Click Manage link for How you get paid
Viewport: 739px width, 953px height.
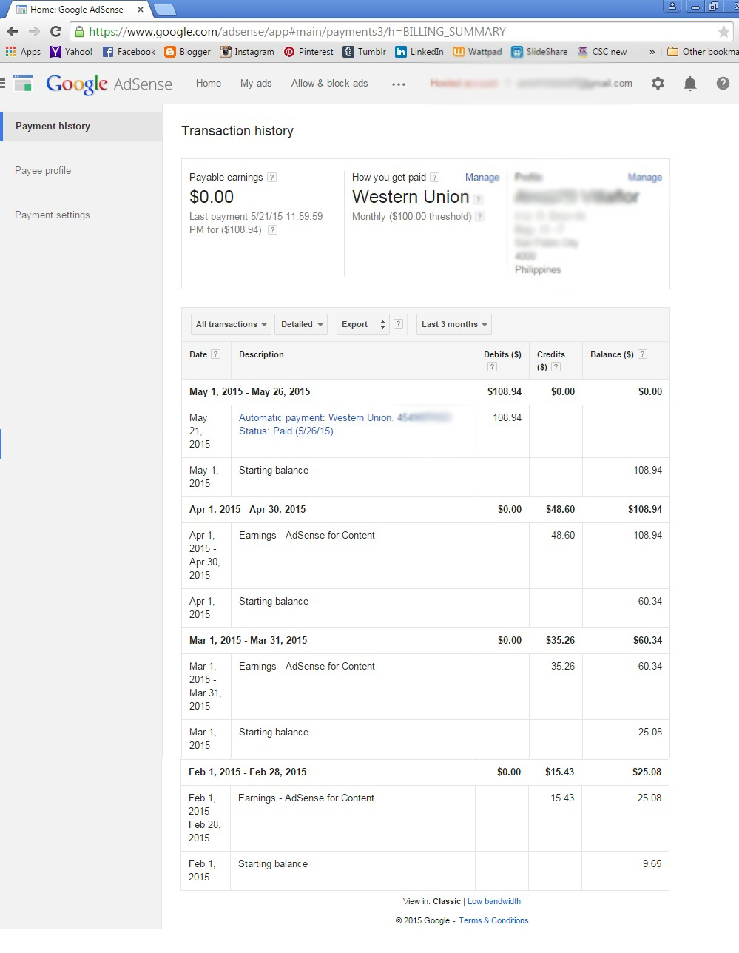482,177
